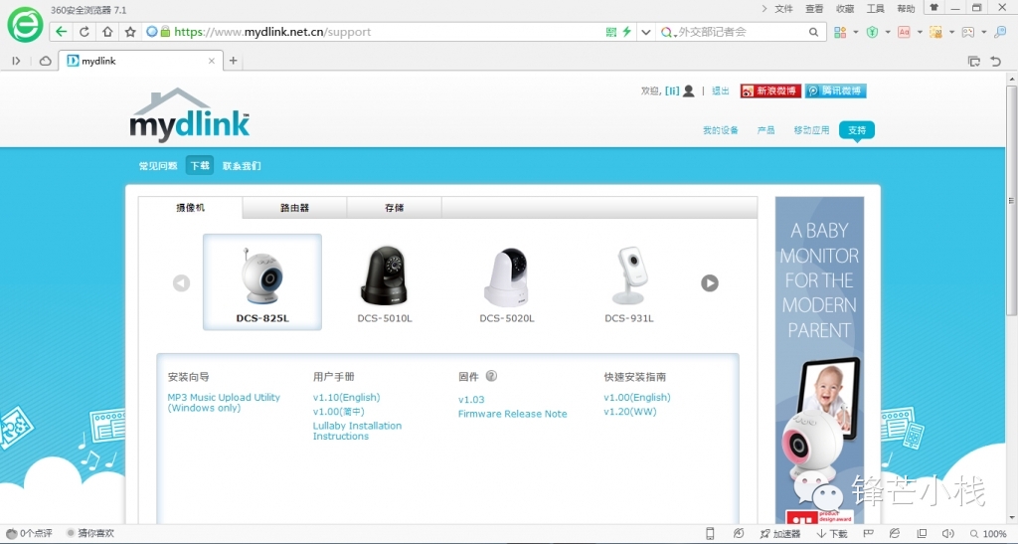Image resolution: width=1018 pixels, height=544 pixels.
Task: Select DCS-5010L camera thumbnail
Action: (385, 281)
